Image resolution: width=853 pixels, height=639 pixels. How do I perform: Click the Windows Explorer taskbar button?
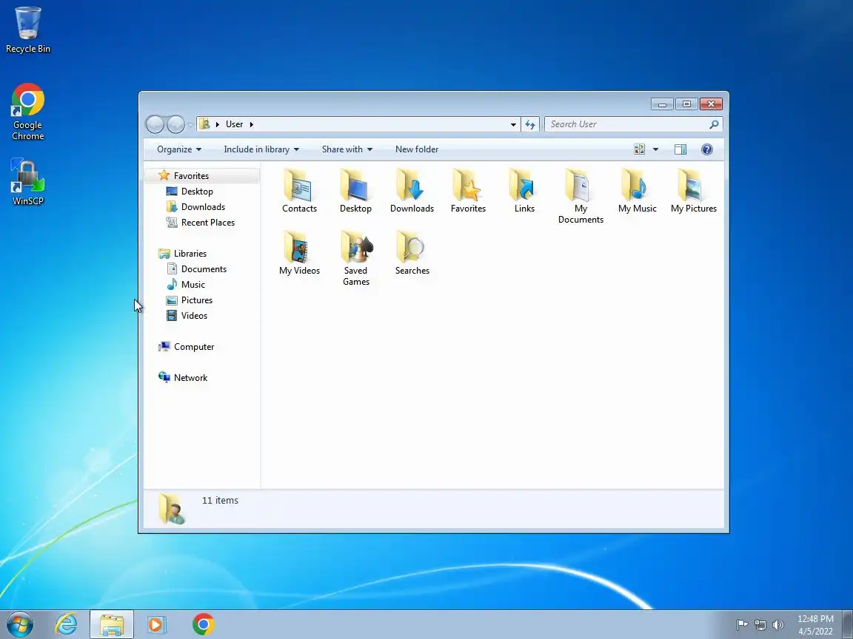(x=112, y=624)
